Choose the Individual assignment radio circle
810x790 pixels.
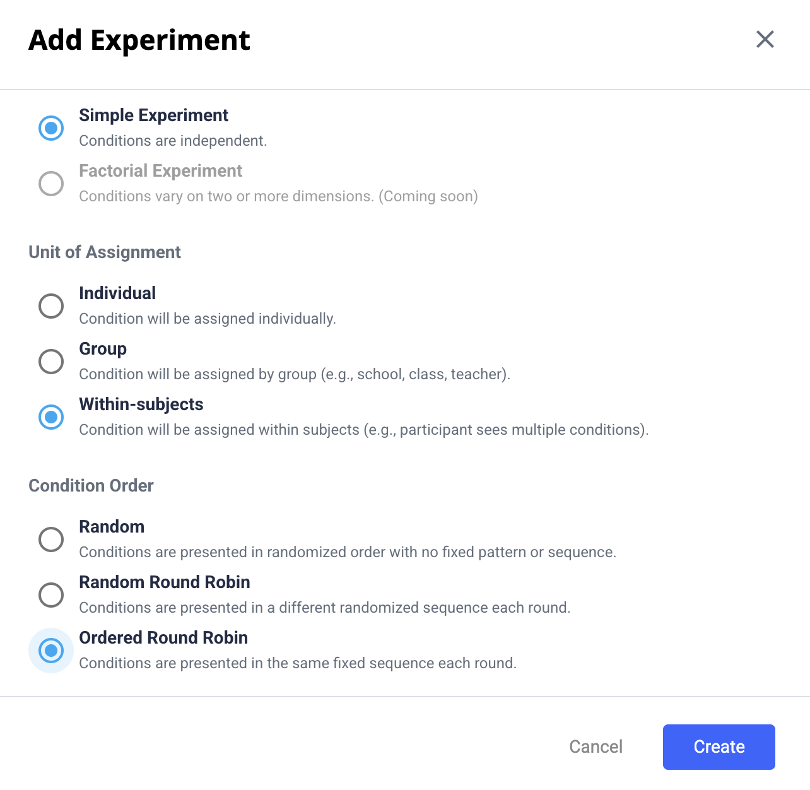point(51,306)
